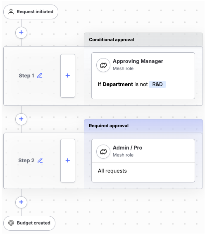Click the Request initiated node
Screen dimensions: 205x236
[x=31, y=12]
